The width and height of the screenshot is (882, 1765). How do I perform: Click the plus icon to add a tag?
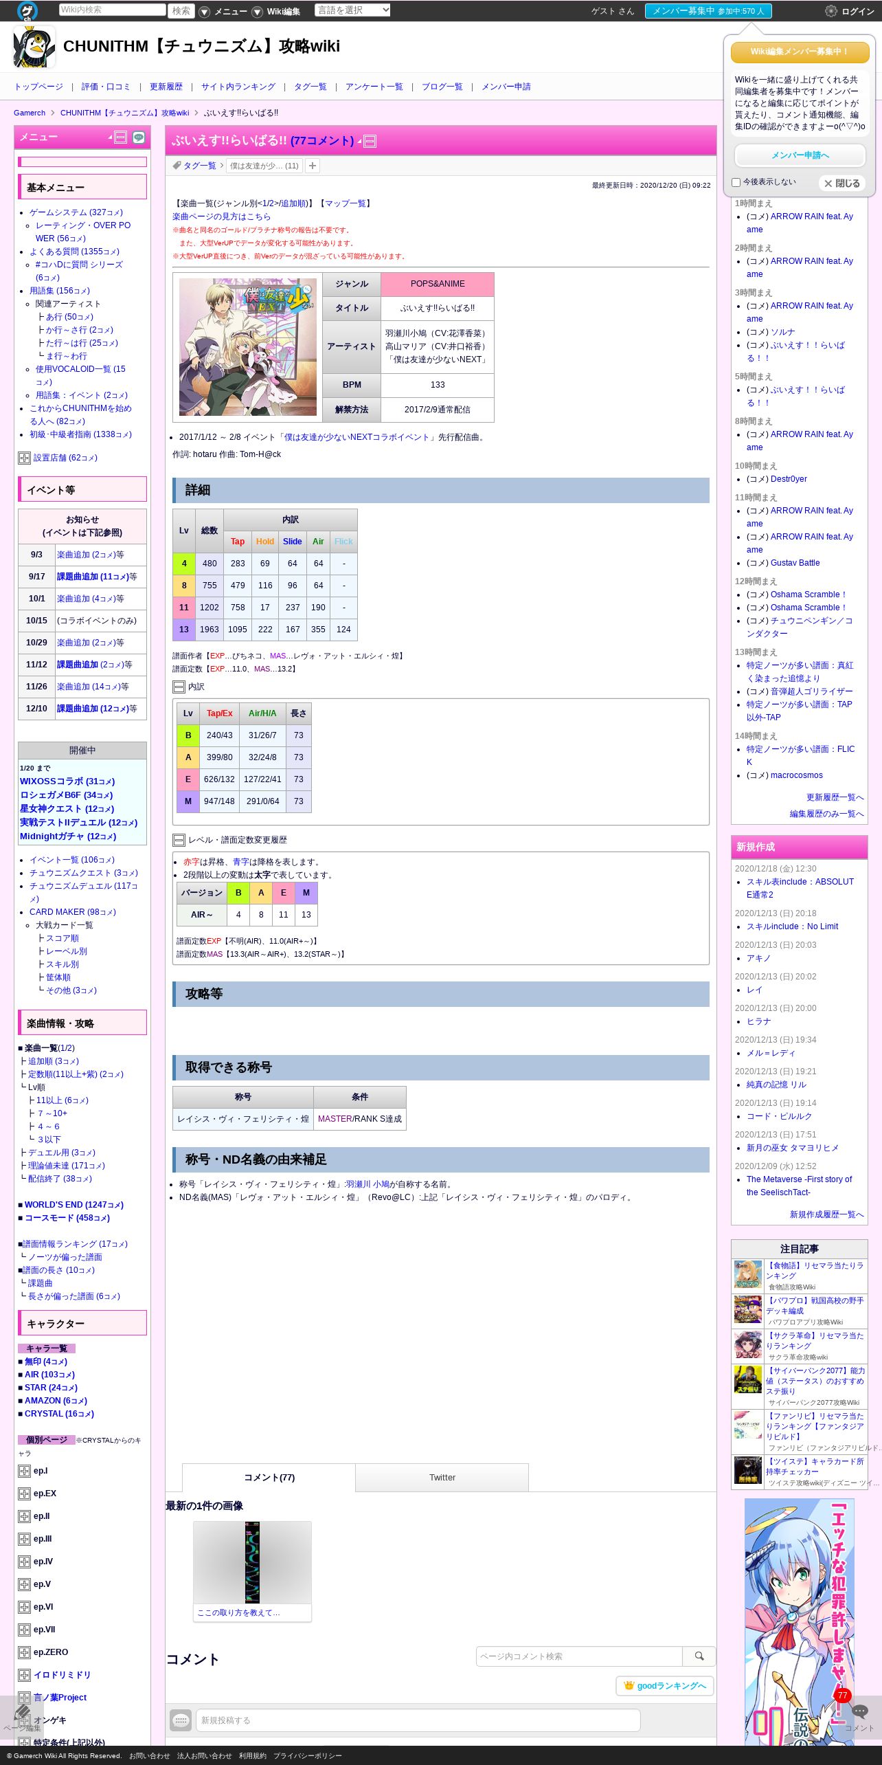point(313,166)
